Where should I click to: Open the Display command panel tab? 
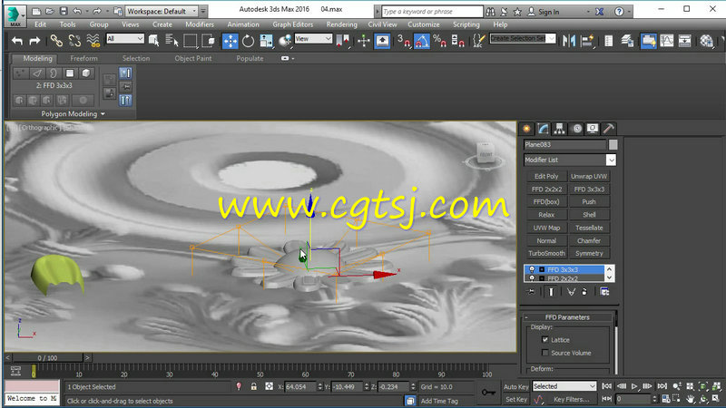coord(593,129)
